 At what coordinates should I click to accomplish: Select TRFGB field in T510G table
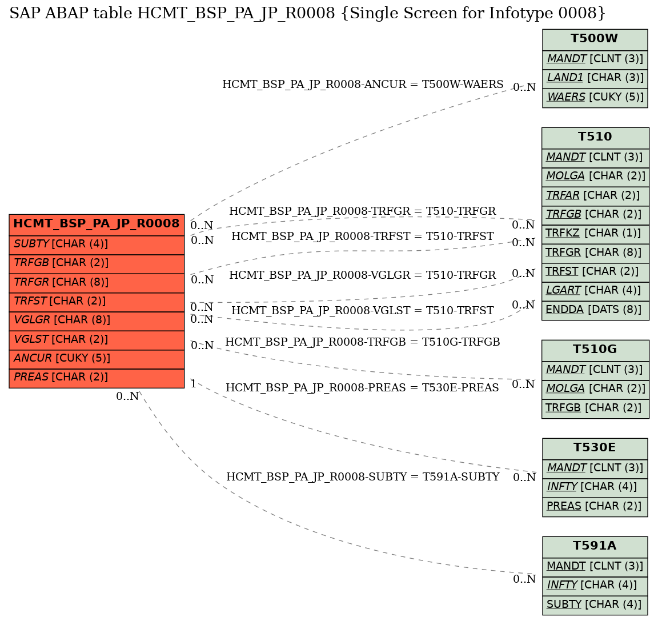(x=595, y=408)
